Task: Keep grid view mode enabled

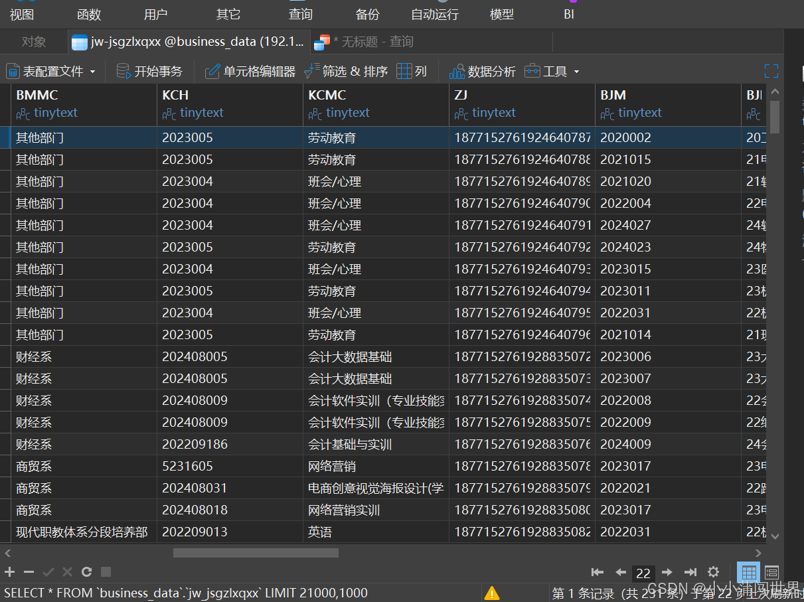Action: point(749,572)
